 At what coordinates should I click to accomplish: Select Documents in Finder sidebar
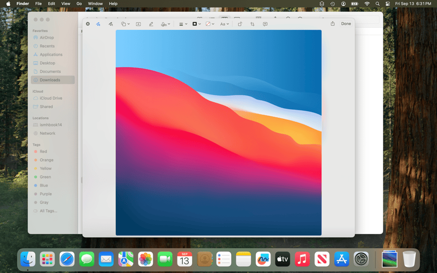pos(53,71)
